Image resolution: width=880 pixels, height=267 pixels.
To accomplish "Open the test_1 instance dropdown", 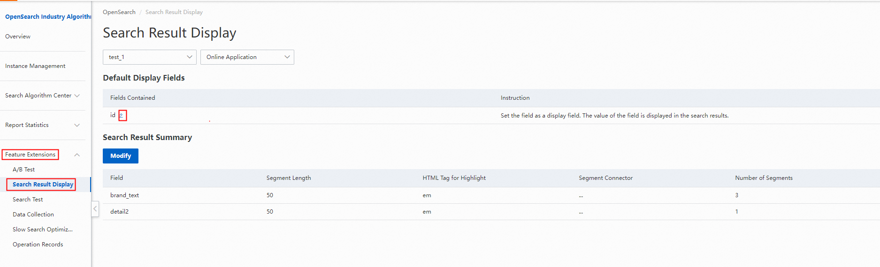I will [x=149, y=57].
